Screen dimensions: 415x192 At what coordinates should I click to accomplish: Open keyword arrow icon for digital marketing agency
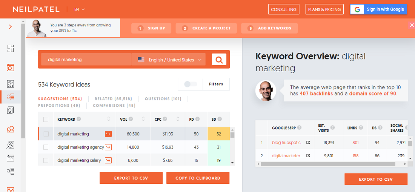click(x=108, y=147)
